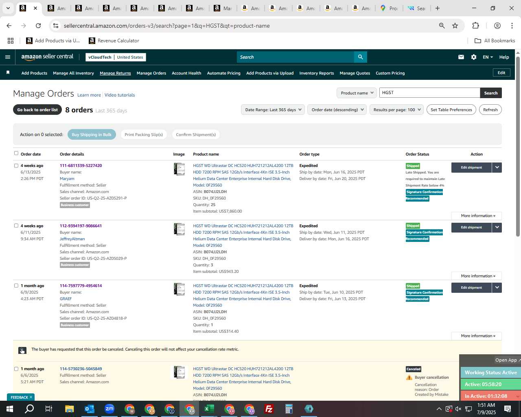This screenshot has width=521, height=417.
Task: Open File Explorer from the taskbar
Action: pyautogui.click(x=69, y=409)
